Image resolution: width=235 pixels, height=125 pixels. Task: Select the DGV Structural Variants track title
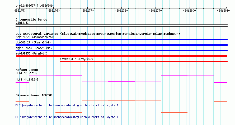coord(98,34)
